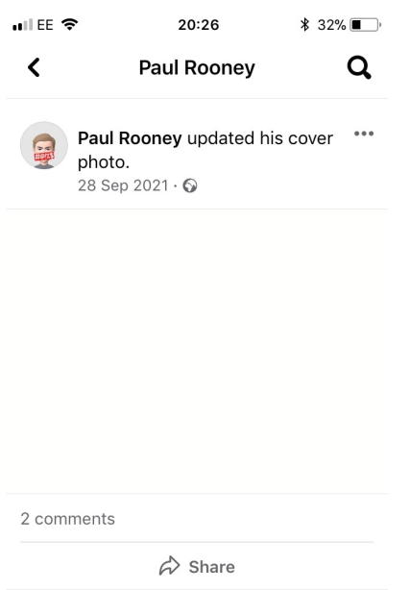
Task: Tap the Share button label
Action: tap(212, 567)
